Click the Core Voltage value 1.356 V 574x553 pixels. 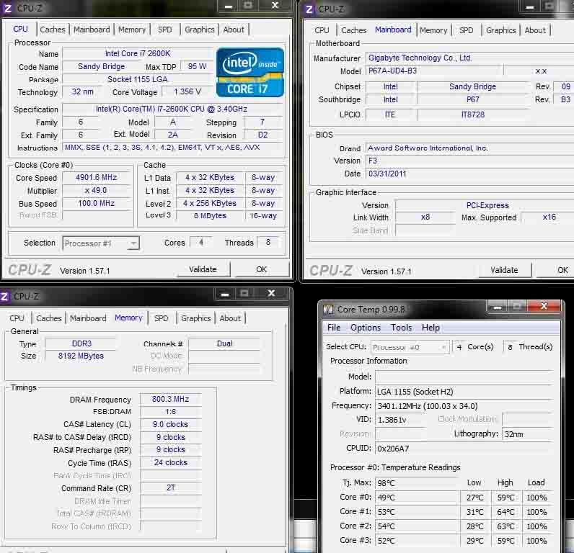(187, 91)
